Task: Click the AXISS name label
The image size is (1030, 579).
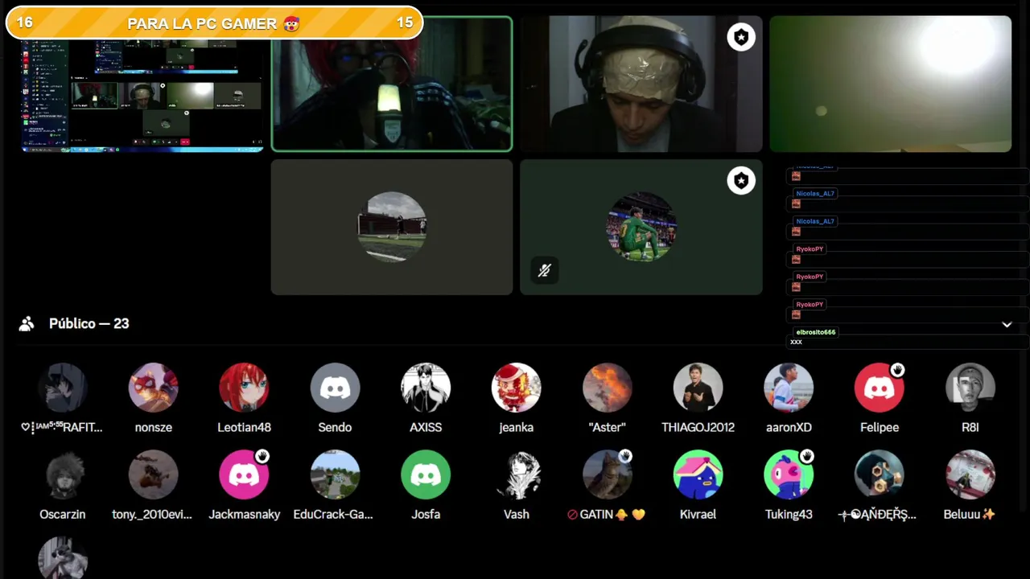Action: (426, 427)
